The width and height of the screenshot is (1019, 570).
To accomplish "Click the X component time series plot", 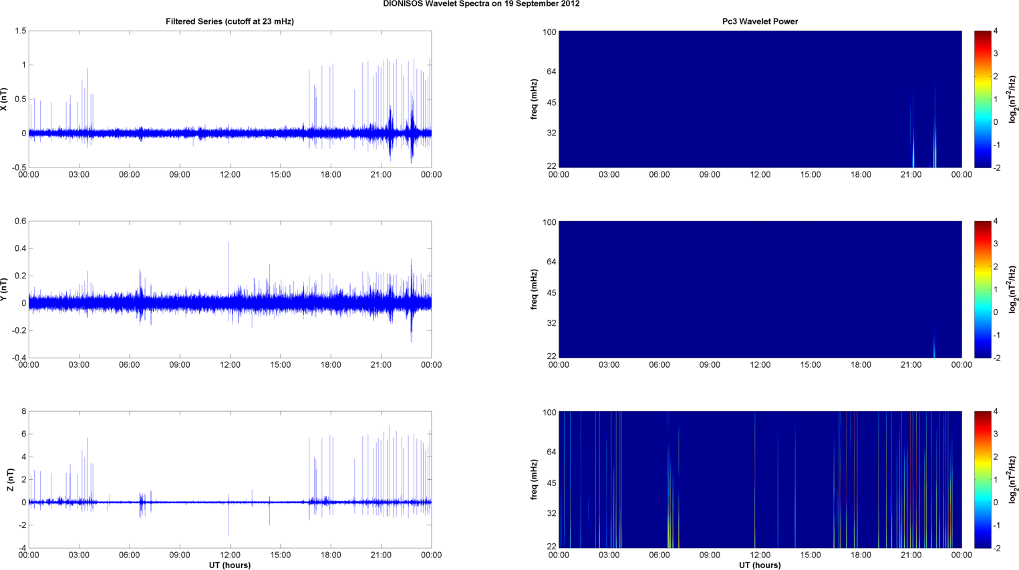I will click(x=230, y=99).
